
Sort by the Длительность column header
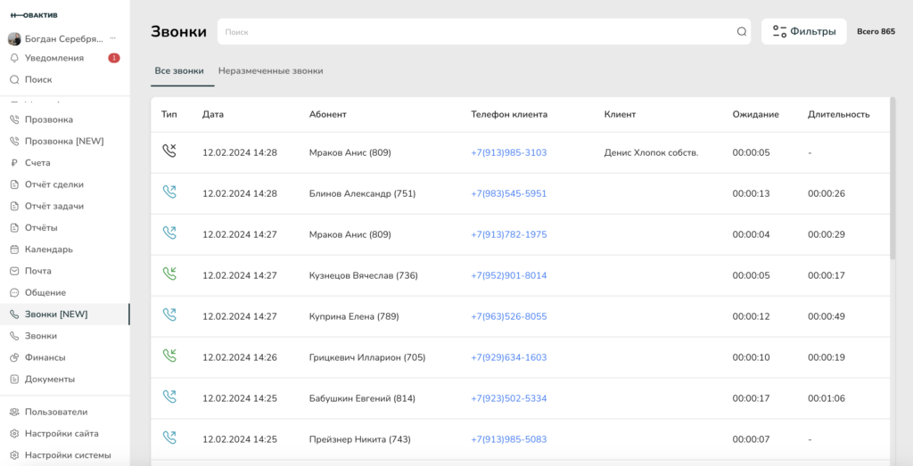pos(838,114)
